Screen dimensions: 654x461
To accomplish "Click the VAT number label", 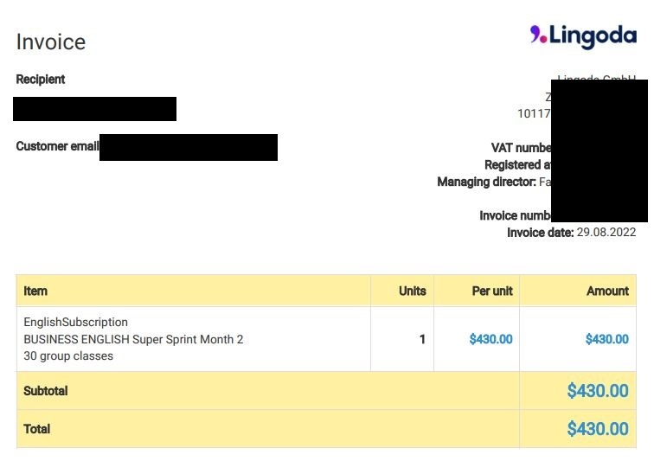I will coord(522,148).
